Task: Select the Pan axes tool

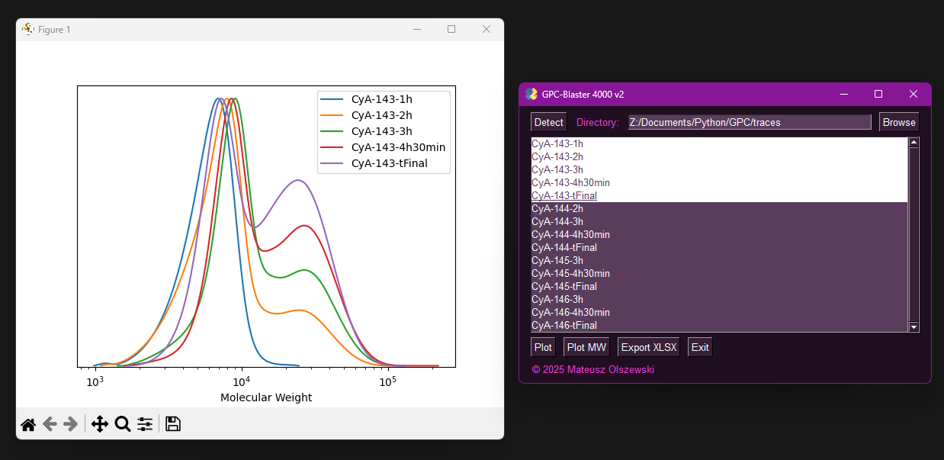Action: pyautogui.click(x=99, y=424)
